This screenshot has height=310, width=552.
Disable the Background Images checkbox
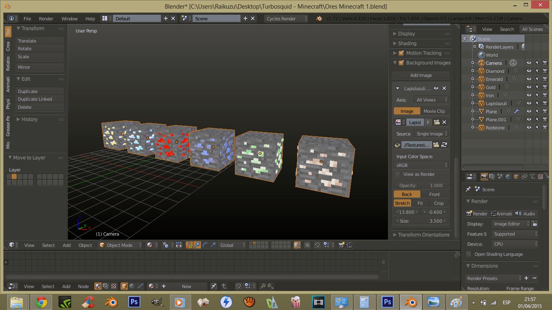pos(401,63)
